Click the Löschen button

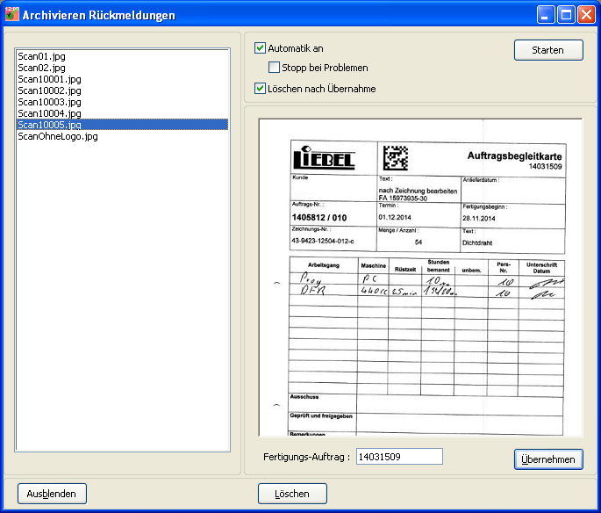[292, 494]
